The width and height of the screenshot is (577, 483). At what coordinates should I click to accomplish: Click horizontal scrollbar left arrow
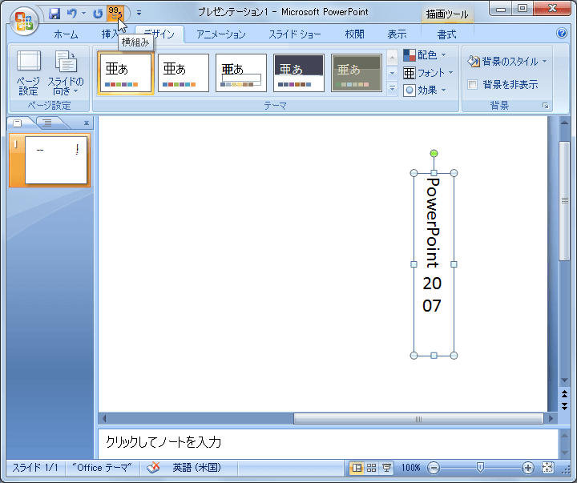(104, 419)
